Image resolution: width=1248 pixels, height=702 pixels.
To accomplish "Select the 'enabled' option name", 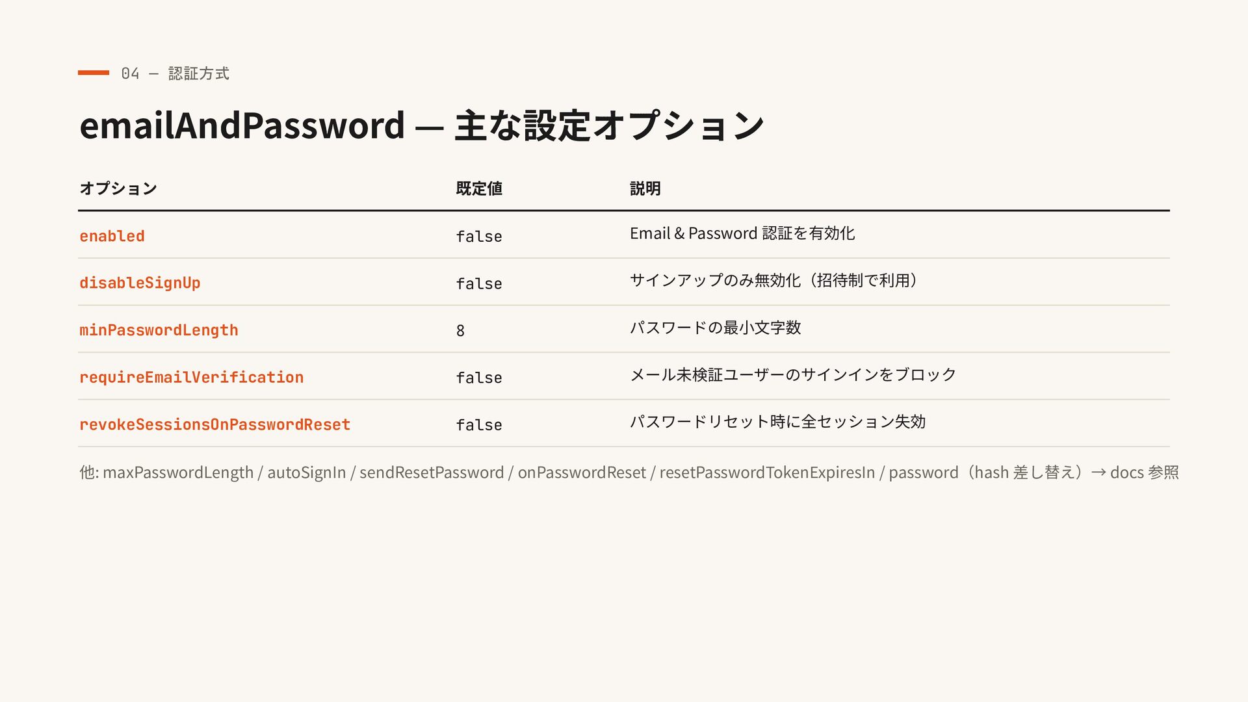I will coord(112,236).
